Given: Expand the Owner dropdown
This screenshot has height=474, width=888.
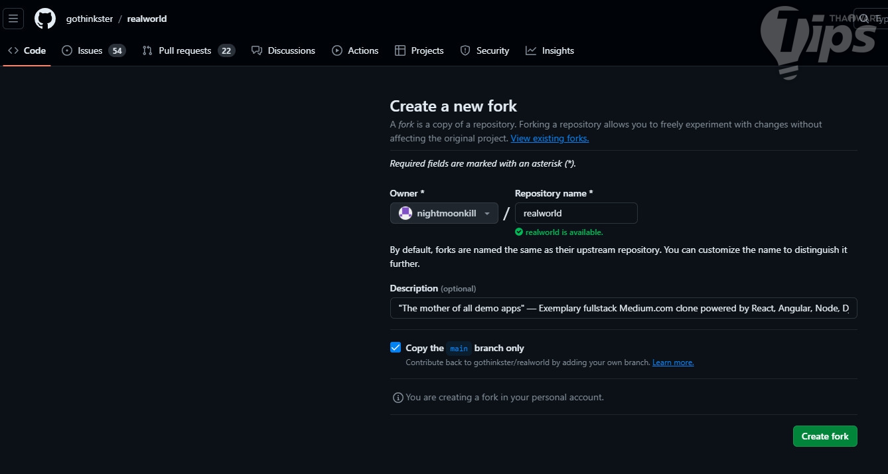Looking at the screenshot, I should coord(444,213).
